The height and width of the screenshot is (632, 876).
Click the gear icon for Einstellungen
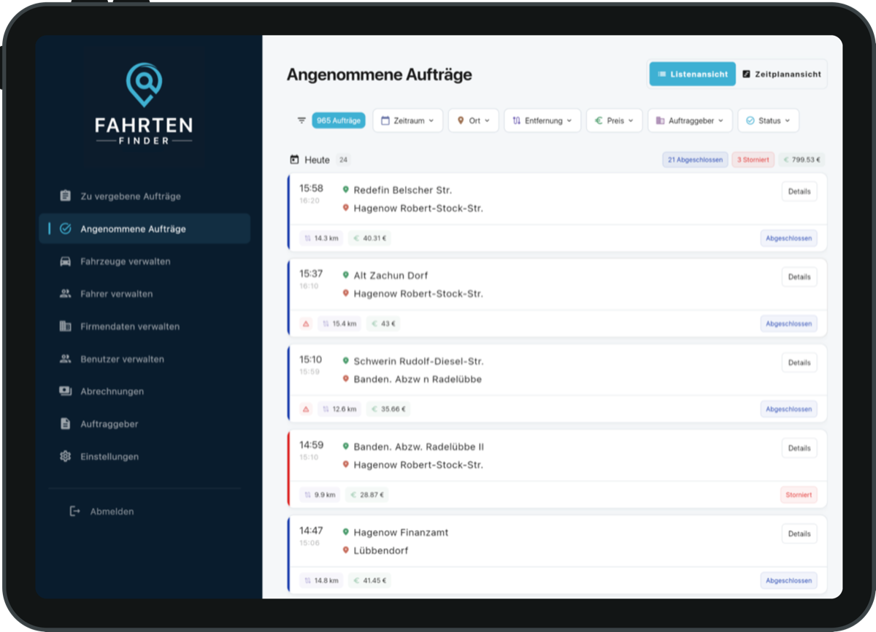pyautogui.click(x=65, y=456)
